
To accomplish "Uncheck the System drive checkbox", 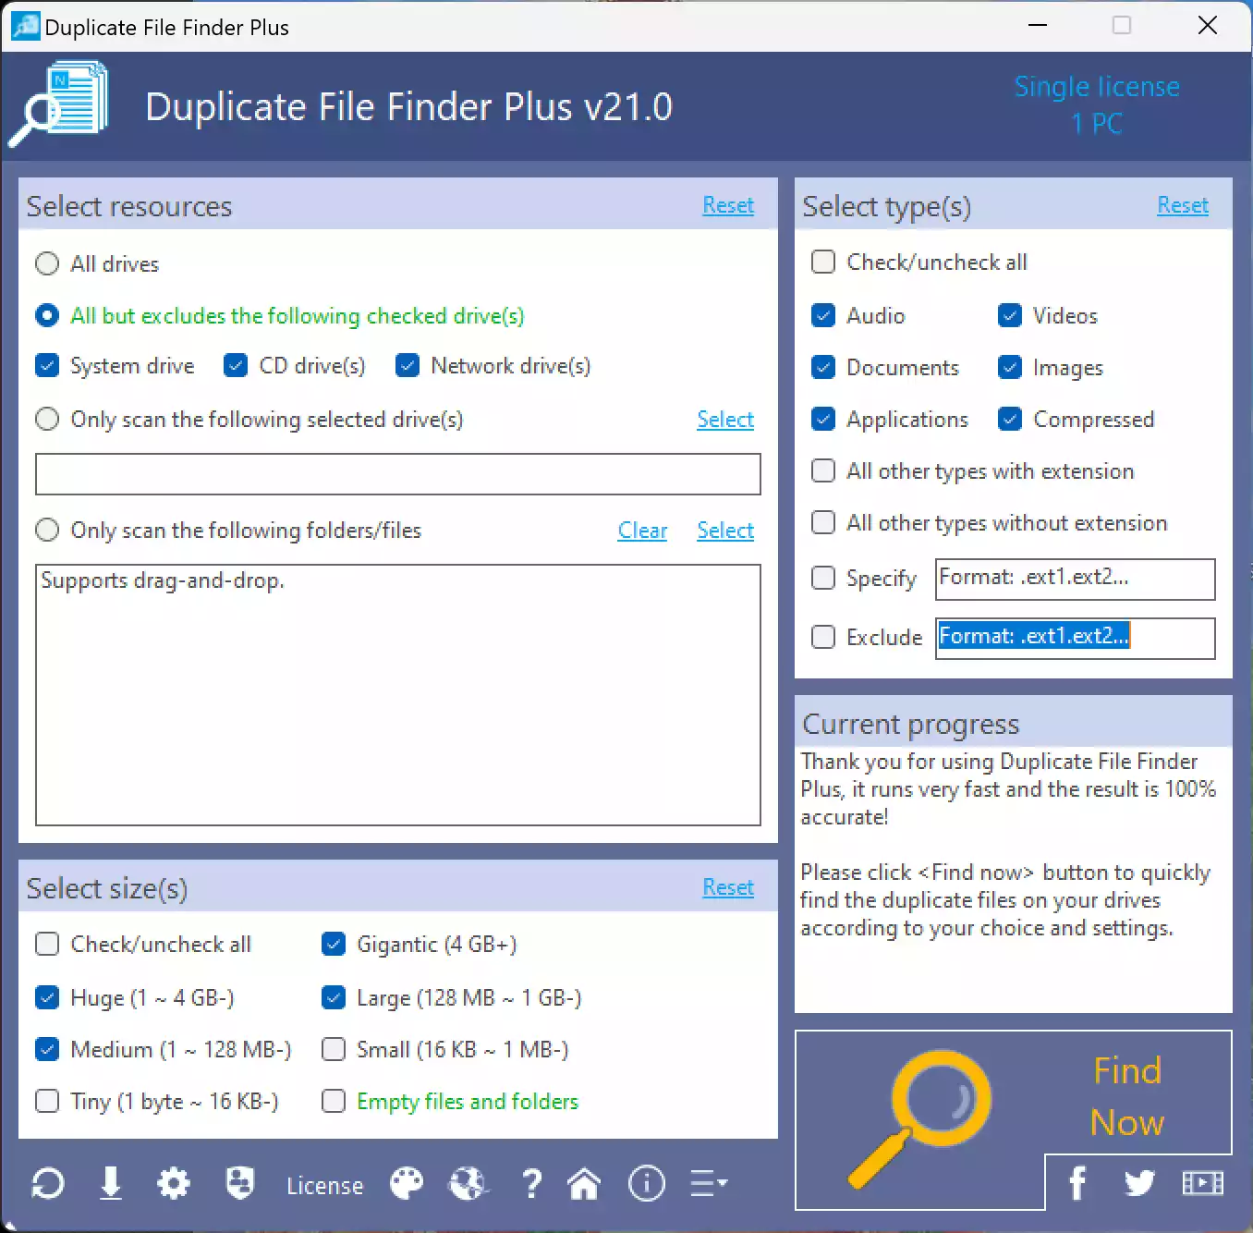I will coord(47,366).
